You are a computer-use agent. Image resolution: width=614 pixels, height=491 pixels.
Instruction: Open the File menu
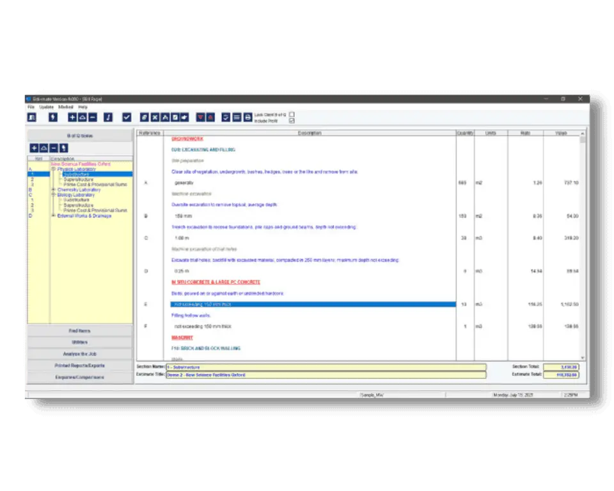(x=31, y=107)
